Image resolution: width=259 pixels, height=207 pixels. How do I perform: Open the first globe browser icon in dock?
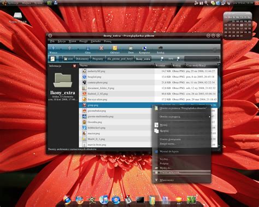(x=67, y=200)
